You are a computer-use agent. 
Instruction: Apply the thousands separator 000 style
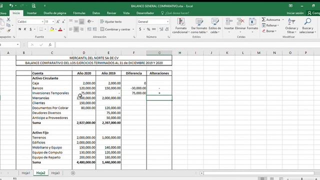coord(154,29)
